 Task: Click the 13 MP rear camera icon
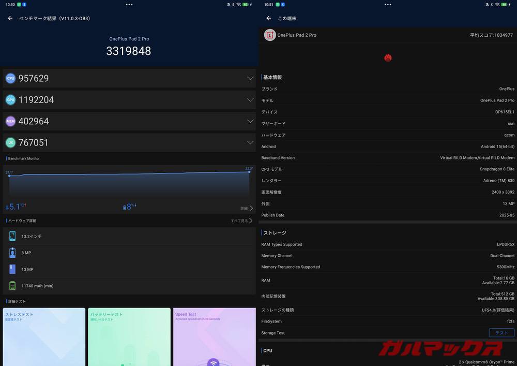tap(12, 269)
